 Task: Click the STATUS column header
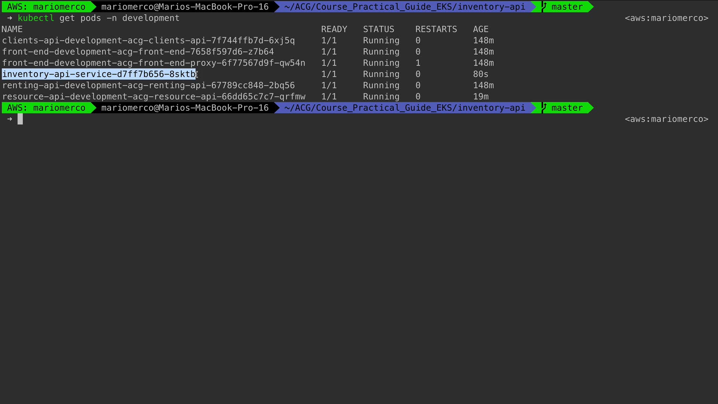click(378, 29)
